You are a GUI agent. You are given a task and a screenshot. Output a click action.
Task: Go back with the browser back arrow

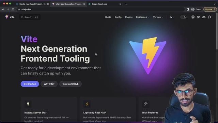(3, 9)
